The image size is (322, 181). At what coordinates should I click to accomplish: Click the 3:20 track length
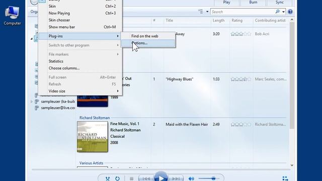click(216, 34)
